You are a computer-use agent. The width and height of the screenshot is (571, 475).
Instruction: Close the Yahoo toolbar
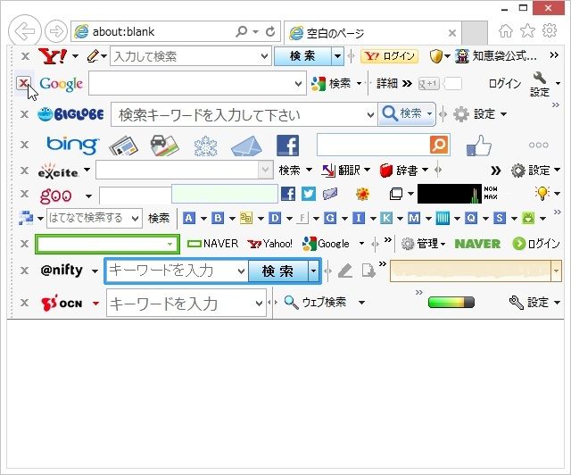25,56
